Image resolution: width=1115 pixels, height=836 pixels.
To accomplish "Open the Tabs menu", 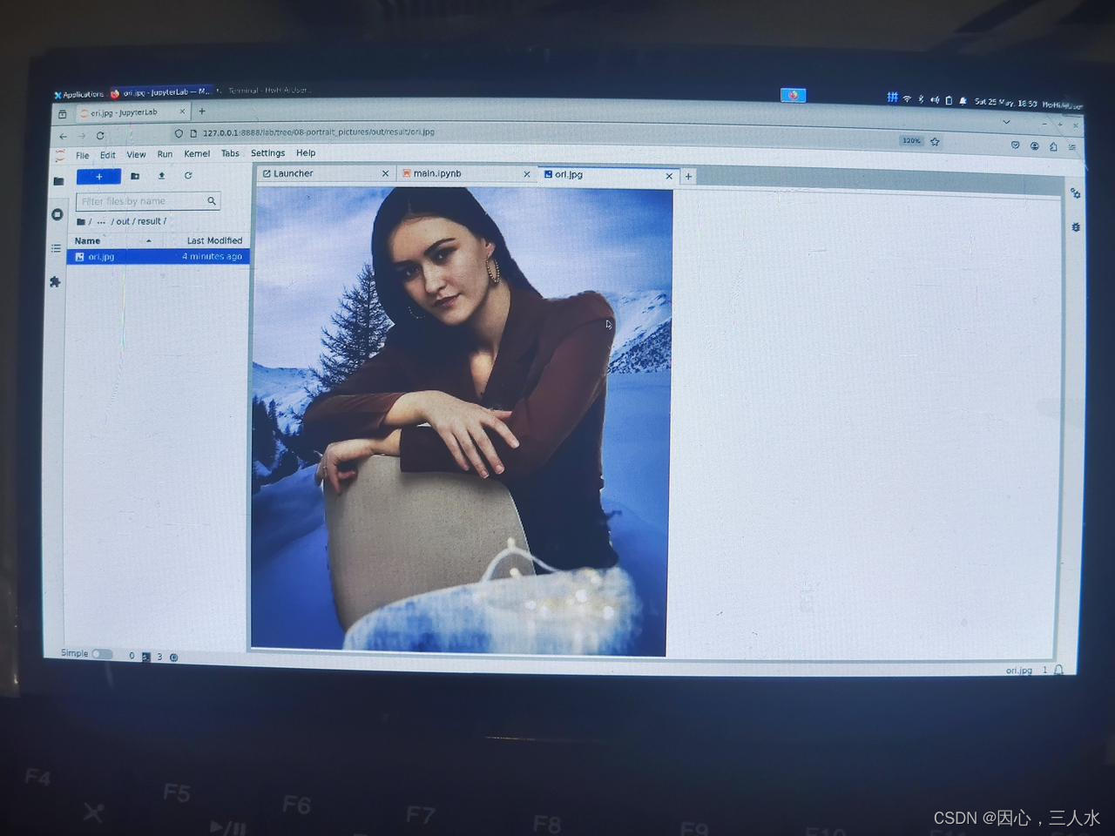I will click(230, 153).
